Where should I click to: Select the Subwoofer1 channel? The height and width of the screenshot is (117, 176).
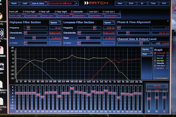click(x=81, y=16)
